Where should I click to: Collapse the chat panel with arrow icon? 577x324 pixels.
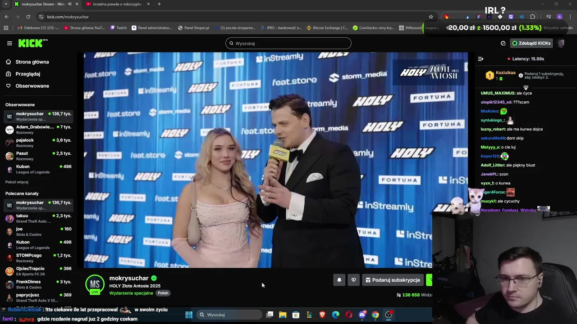click(481, 59)
